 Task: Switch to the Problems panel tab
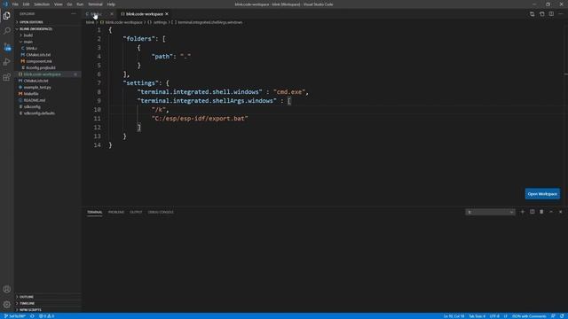pyautogui.click(x=116, y=212)
